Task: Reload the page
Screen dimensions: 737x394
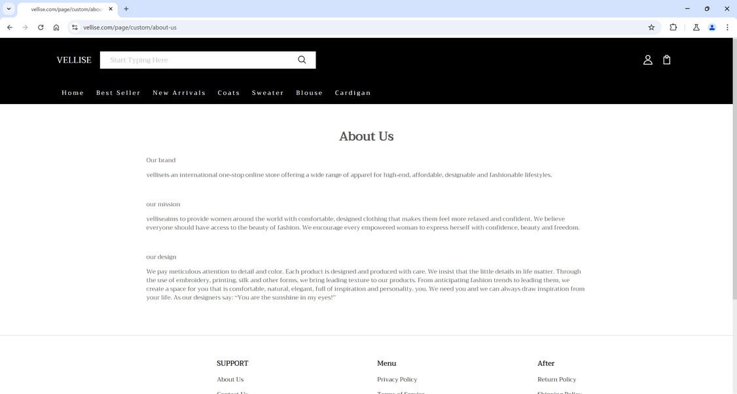Action: (x=41, y=27)
